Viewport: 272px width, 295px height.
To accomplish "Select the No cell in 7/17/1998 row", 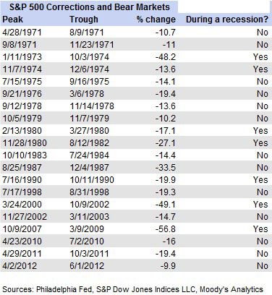I will (263, 192).
